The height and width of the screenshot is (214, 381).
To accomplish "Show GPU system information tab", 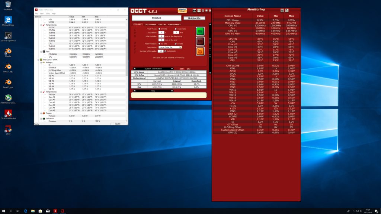I will (188, 69).
